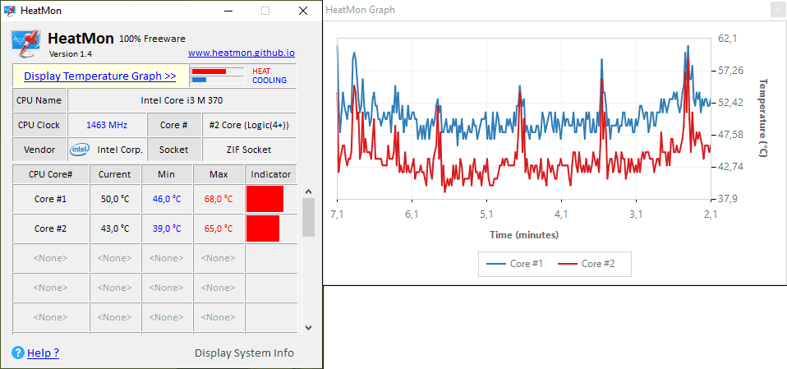
Task: Click Core #2 legend entry in graph
Action: click(587, 264)
